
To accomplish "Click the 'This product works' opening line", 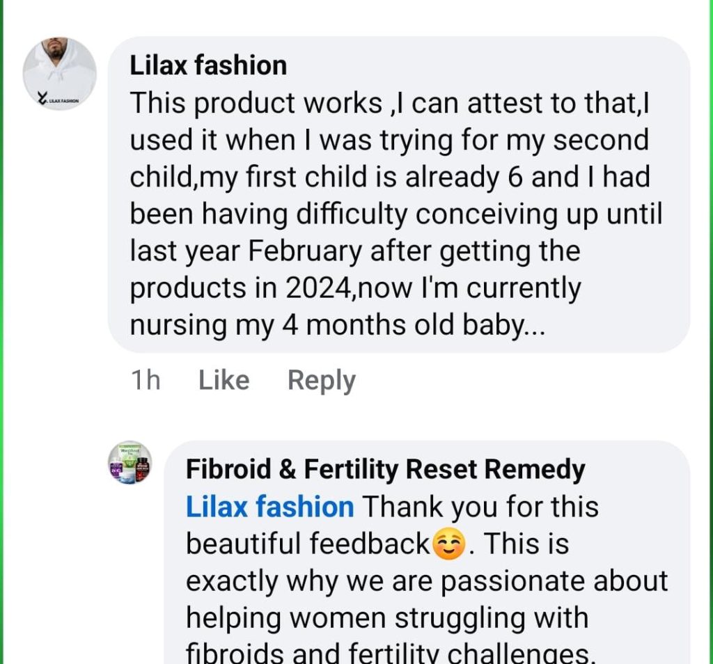I will [256, 103].
